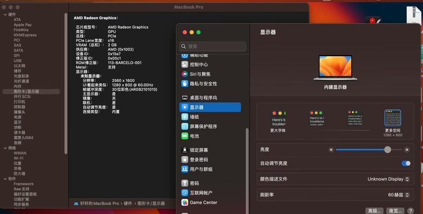Select USB in hardware tree
The image size is (423, 214).
point(18,60)
